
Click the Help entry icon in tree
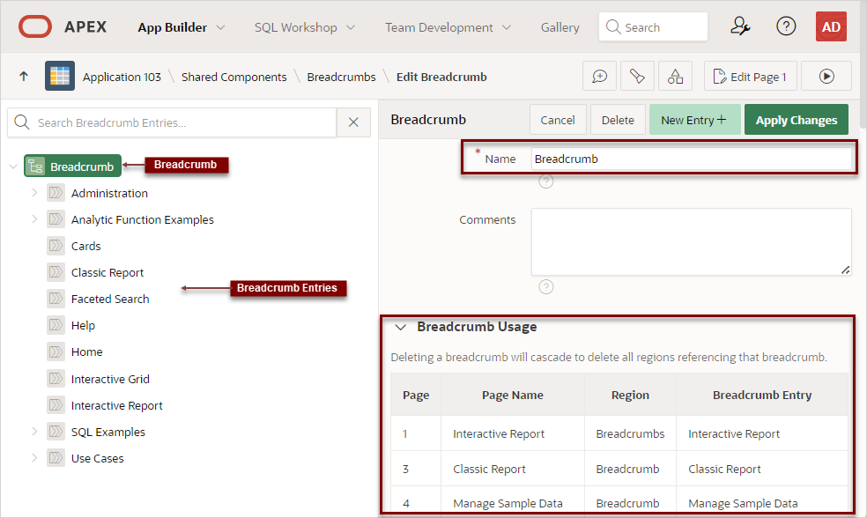pos(56,325)
